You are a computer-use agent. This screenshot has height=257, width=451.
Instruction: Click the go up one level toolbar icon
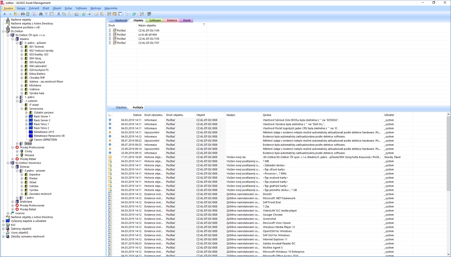tap(16, 14)
